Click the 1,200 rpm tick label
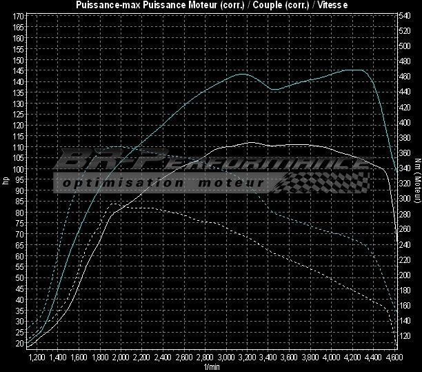 pos(37,358)
